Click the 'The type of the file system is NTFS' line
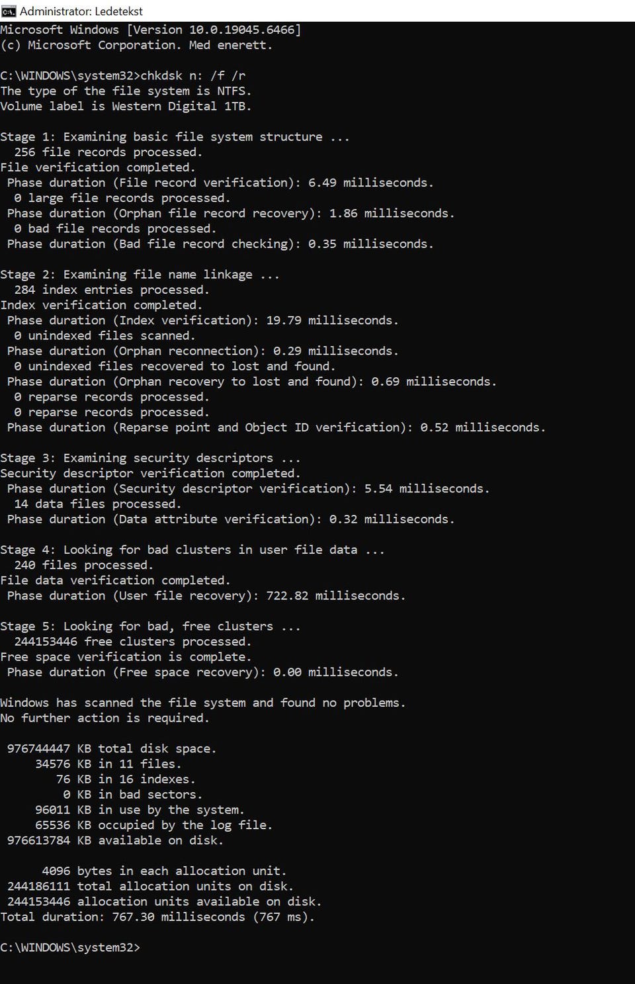 point(126,91)
